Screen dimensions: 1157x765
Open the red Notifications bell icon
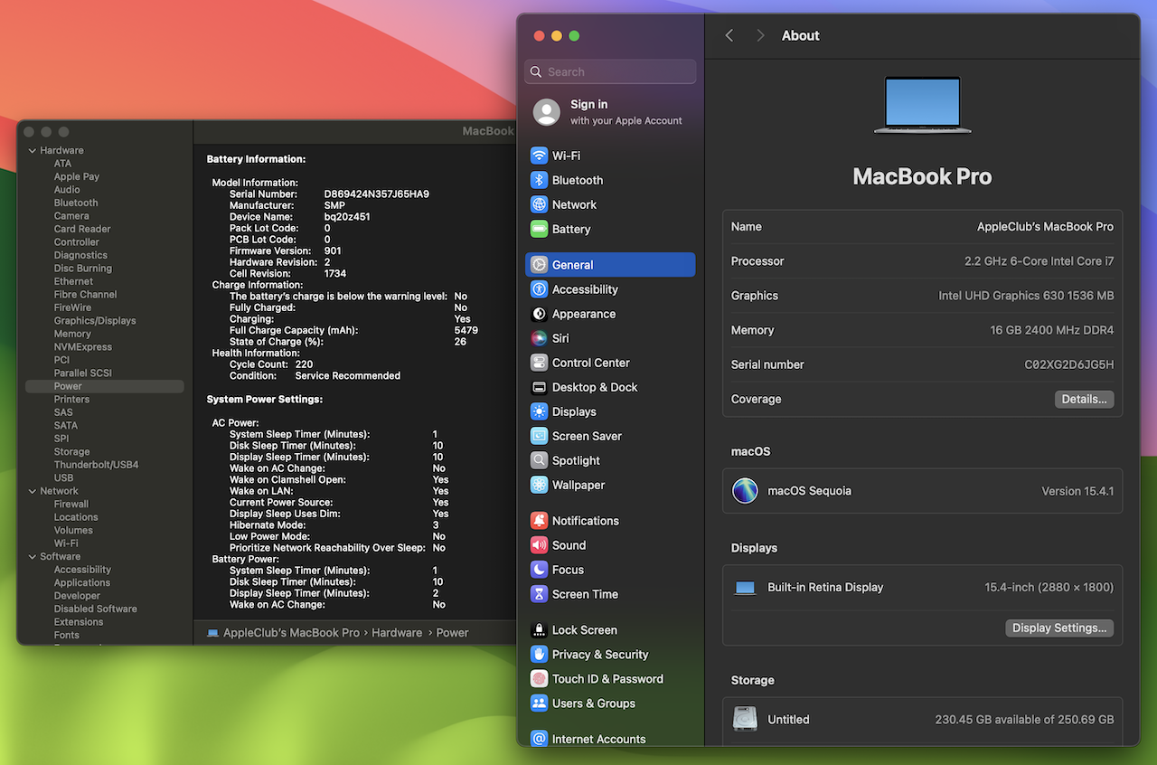click(539, 521)
